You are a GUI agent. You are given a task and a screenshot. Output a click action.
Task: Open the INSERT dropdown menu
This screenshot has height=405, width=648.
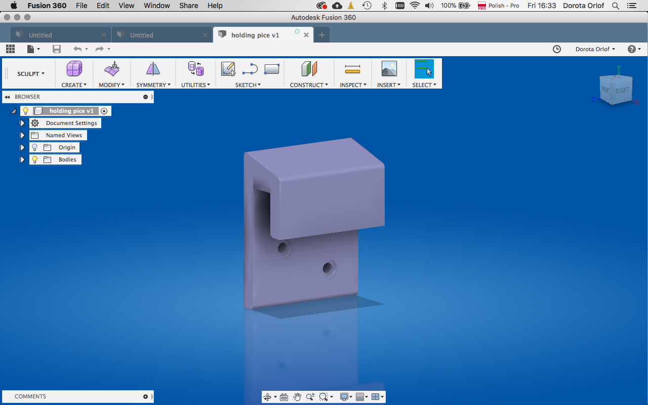389,85
